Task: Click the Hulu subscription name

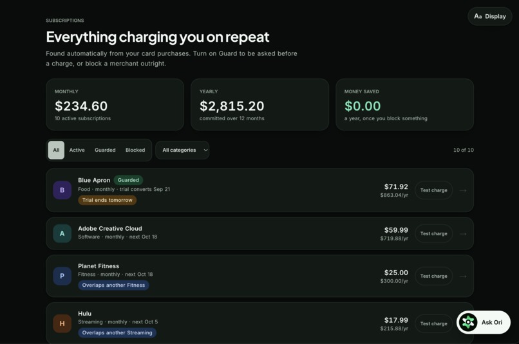Action: (x=85, y=314)
